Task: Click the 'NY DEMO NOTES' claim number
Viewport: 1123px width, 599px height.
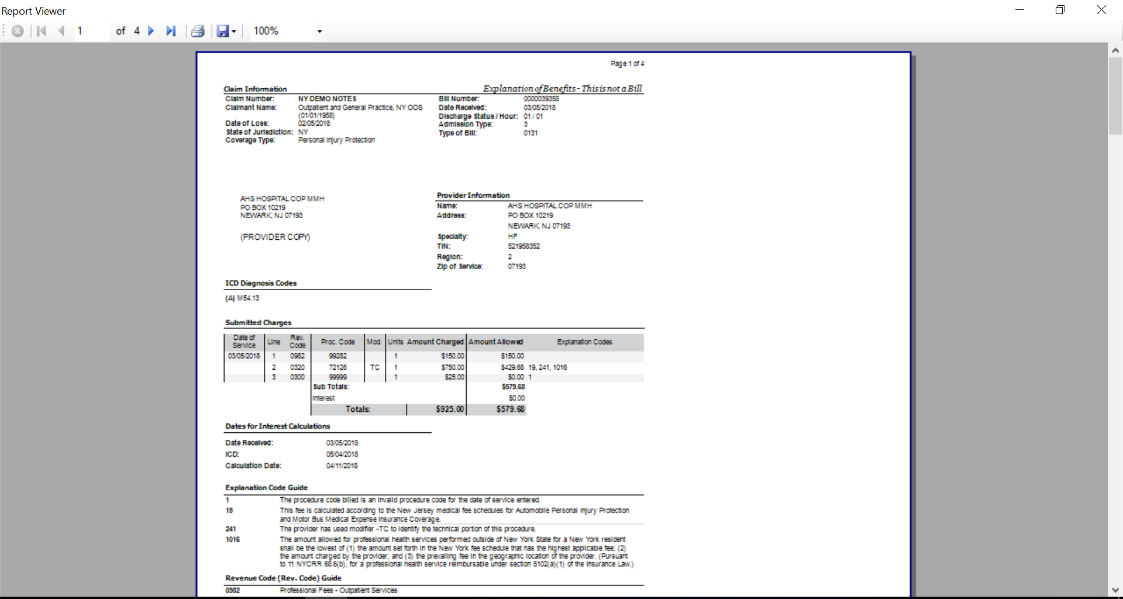Action: pos(327,99)
